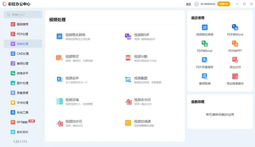Click the 彩虹办公中心 app logo

click(x=4, y=4)
